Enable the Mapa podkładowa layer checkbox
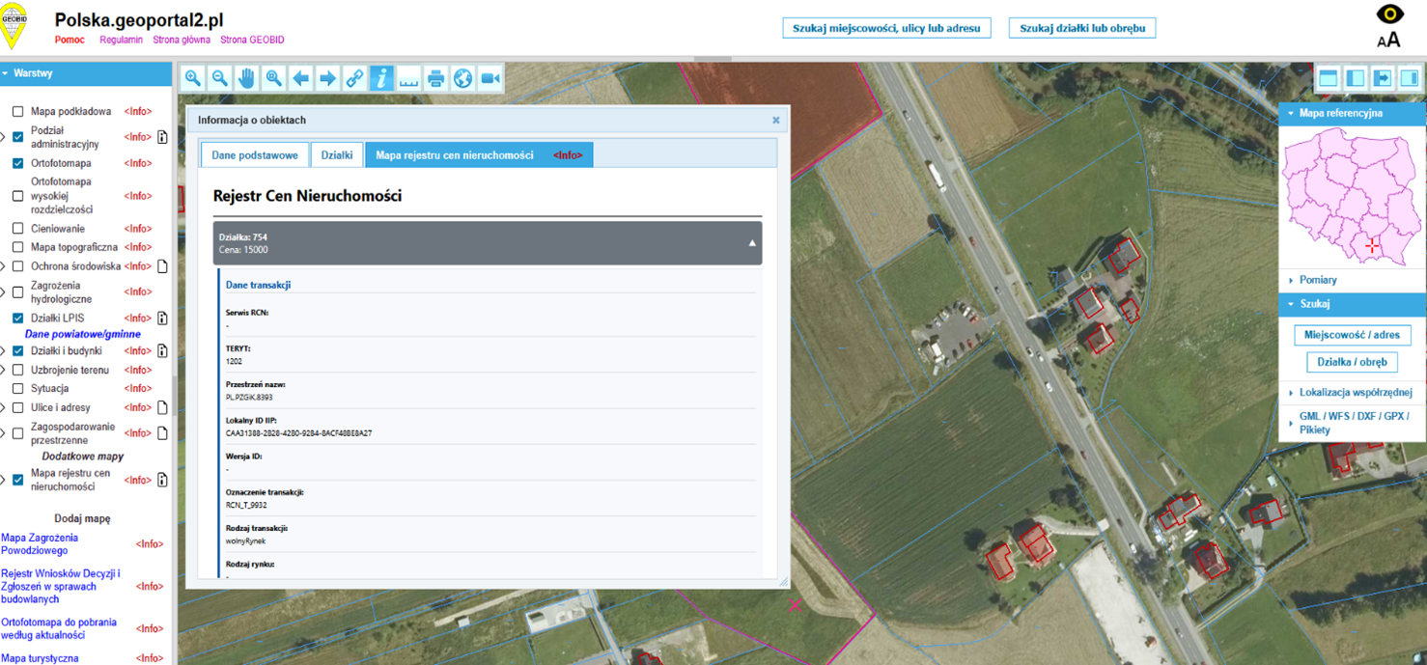The image size is (1427, 665). coord(17,112)
